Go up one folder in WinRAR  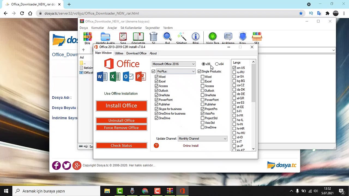[x=83, y=50]
